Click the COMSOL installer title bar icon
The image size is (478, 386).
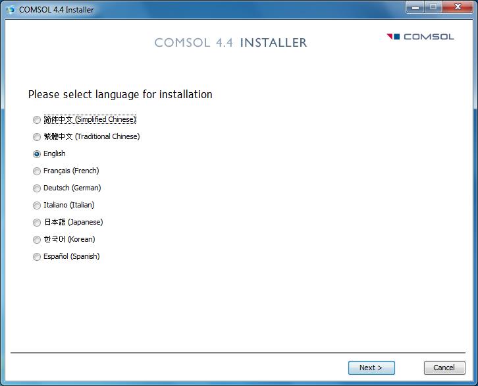tap(10, 9)
